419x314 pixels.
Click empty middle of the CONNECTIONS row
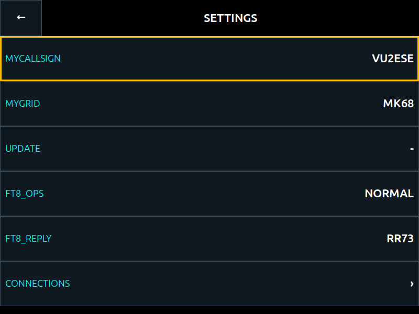210,284
